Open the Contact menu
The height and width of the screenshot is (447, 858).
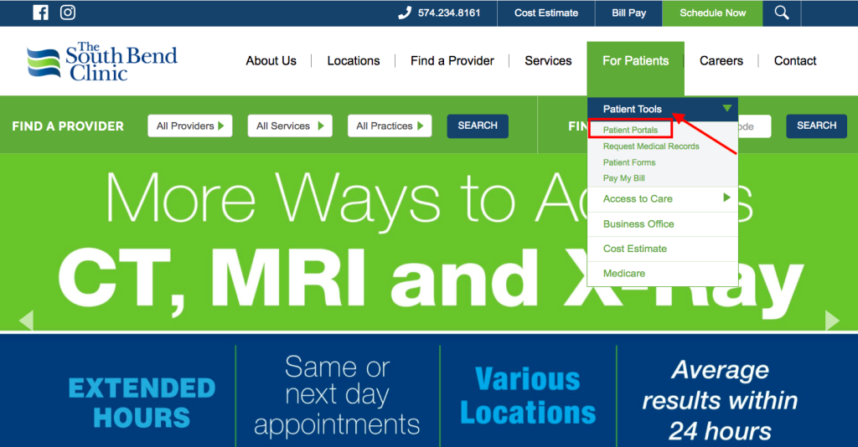click(x=795, y=60)
